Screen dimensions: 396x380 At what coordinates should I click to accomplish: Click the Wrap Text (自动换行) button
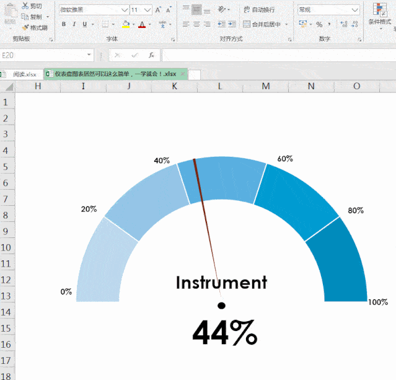coord(259,10)
